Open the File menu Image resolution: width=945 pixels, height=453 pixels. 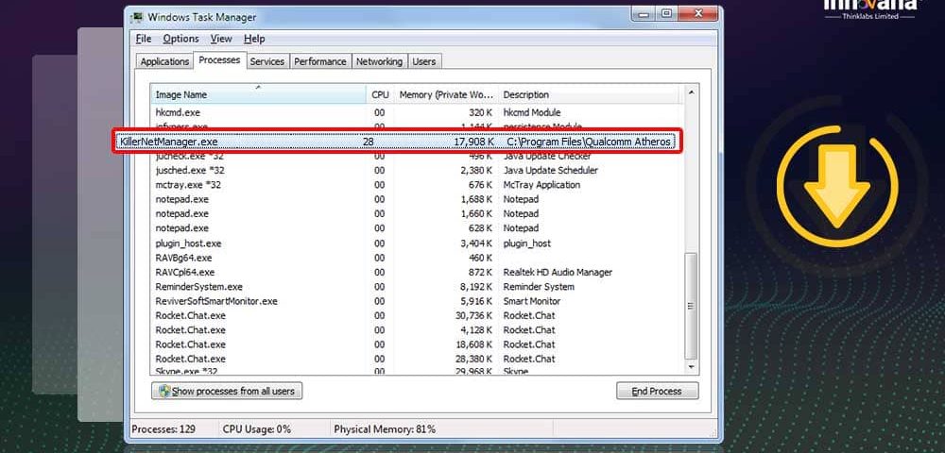(144, 39)
